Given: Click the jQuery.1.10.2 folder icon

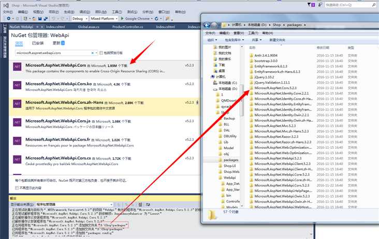Looking at the screenshot, I should (x=252, y=77).
